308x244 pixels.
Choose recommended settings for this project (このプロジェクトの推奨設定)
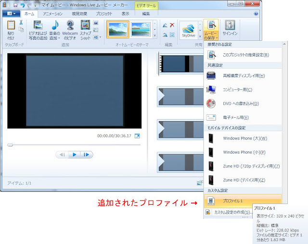[243, 55]
